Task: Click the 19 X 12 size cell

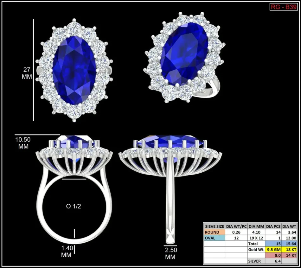Action: point(256,238)
